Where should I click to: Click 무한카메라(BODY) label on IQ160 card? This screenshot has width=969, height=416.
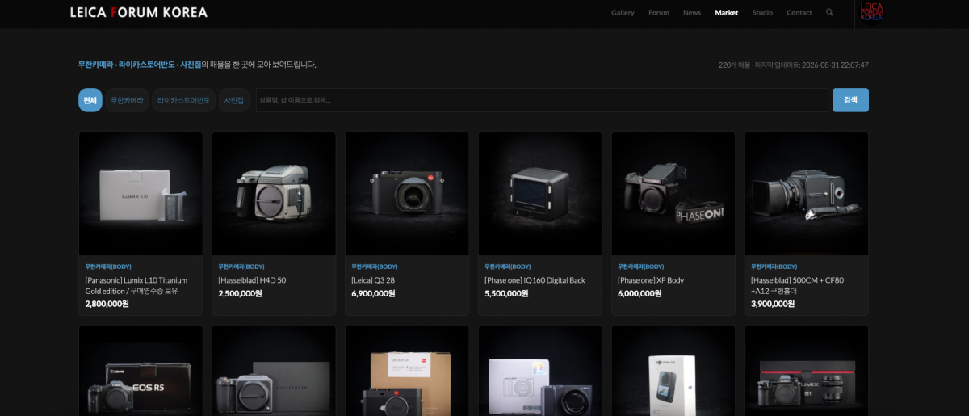508,267
